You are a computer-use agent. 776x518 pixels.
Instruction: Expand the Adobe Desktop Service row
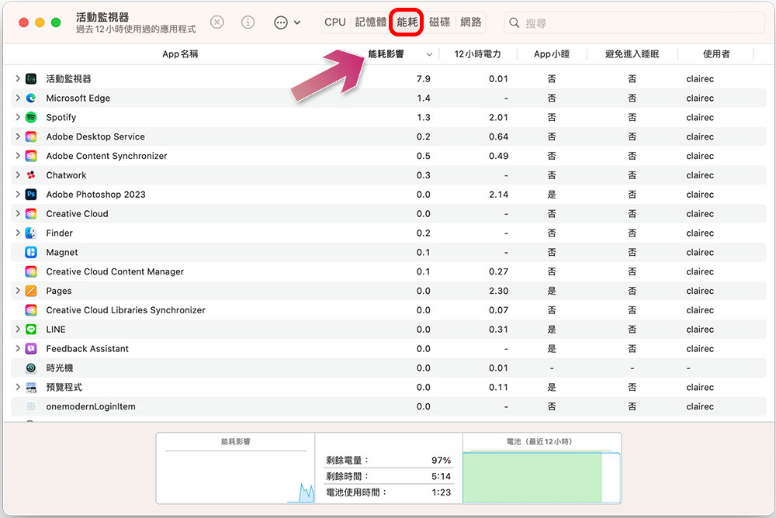point(17,136)
